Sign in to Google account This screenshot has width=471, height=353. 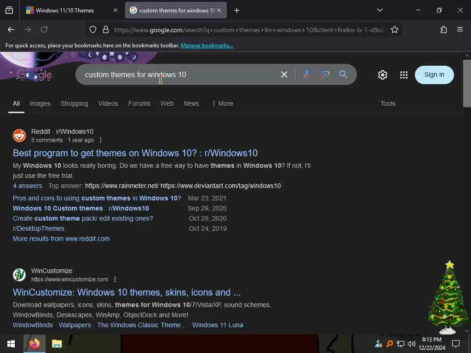point(434,75)
